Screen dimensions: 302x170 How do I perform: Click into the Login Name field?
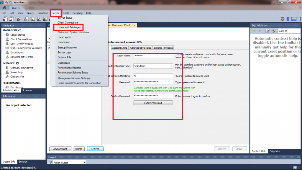click(x=153, y=55)
